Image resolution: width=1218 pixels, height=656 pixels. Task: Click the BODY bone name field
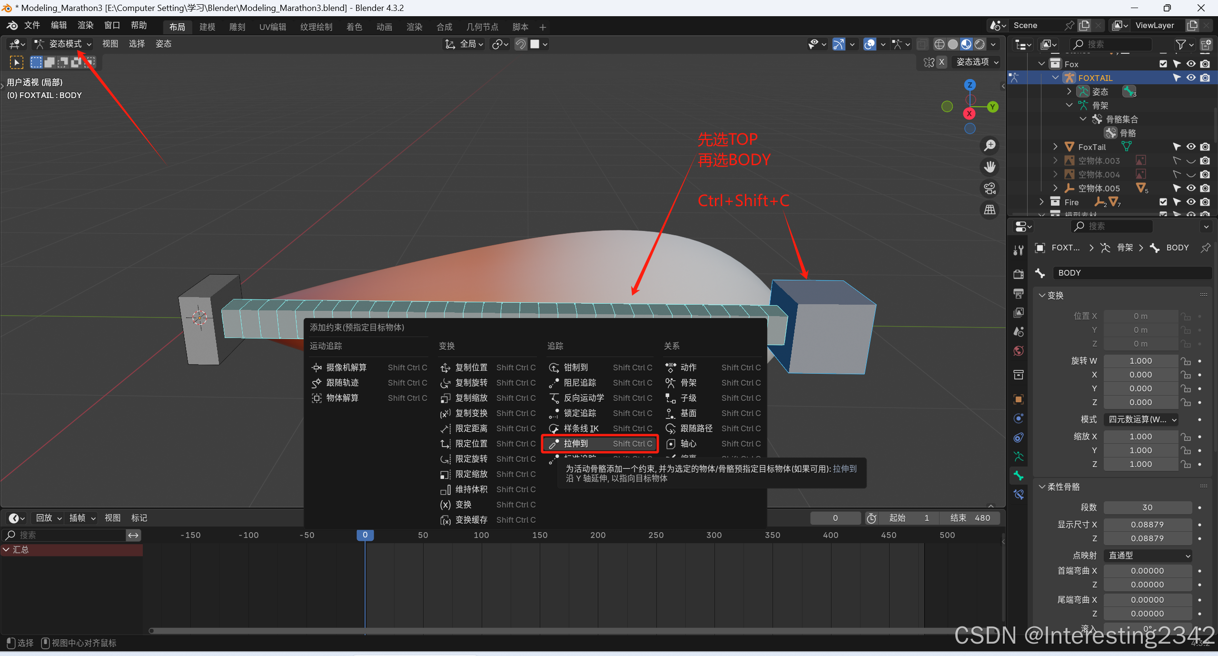pos(1133,273)
